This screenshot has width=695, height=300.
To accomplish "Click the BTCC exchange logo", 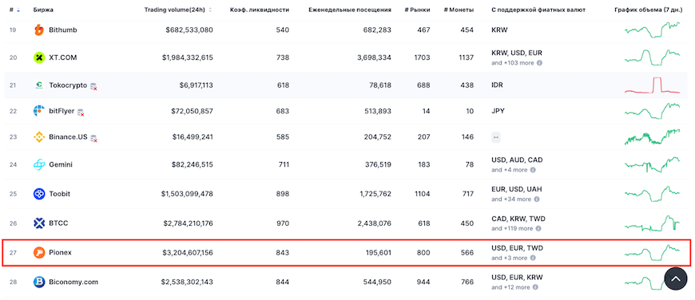I will pyautogui.click(x=39, y=223).
